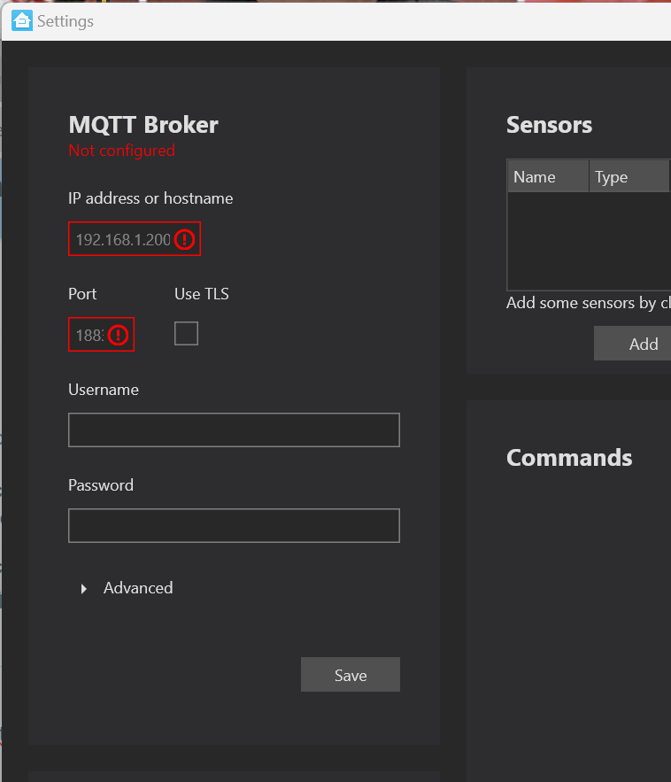The image size is (671, 782).
Task: Click the Add button under Sensors
Action: [644, 344]
